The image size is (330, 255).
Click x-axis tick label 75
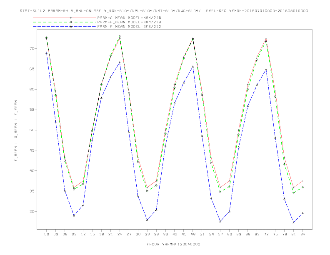point(275,234)
